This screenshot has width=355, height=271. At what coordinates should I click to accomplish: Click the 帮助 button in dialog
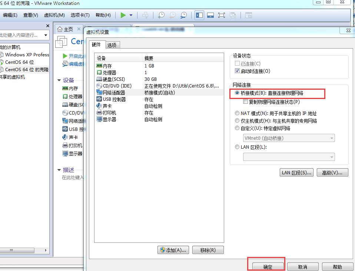[x=337, y=267]
